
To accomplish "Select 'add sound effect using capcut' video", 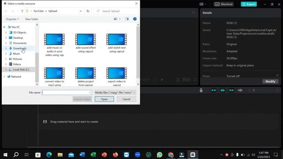I will click(85, 43).
